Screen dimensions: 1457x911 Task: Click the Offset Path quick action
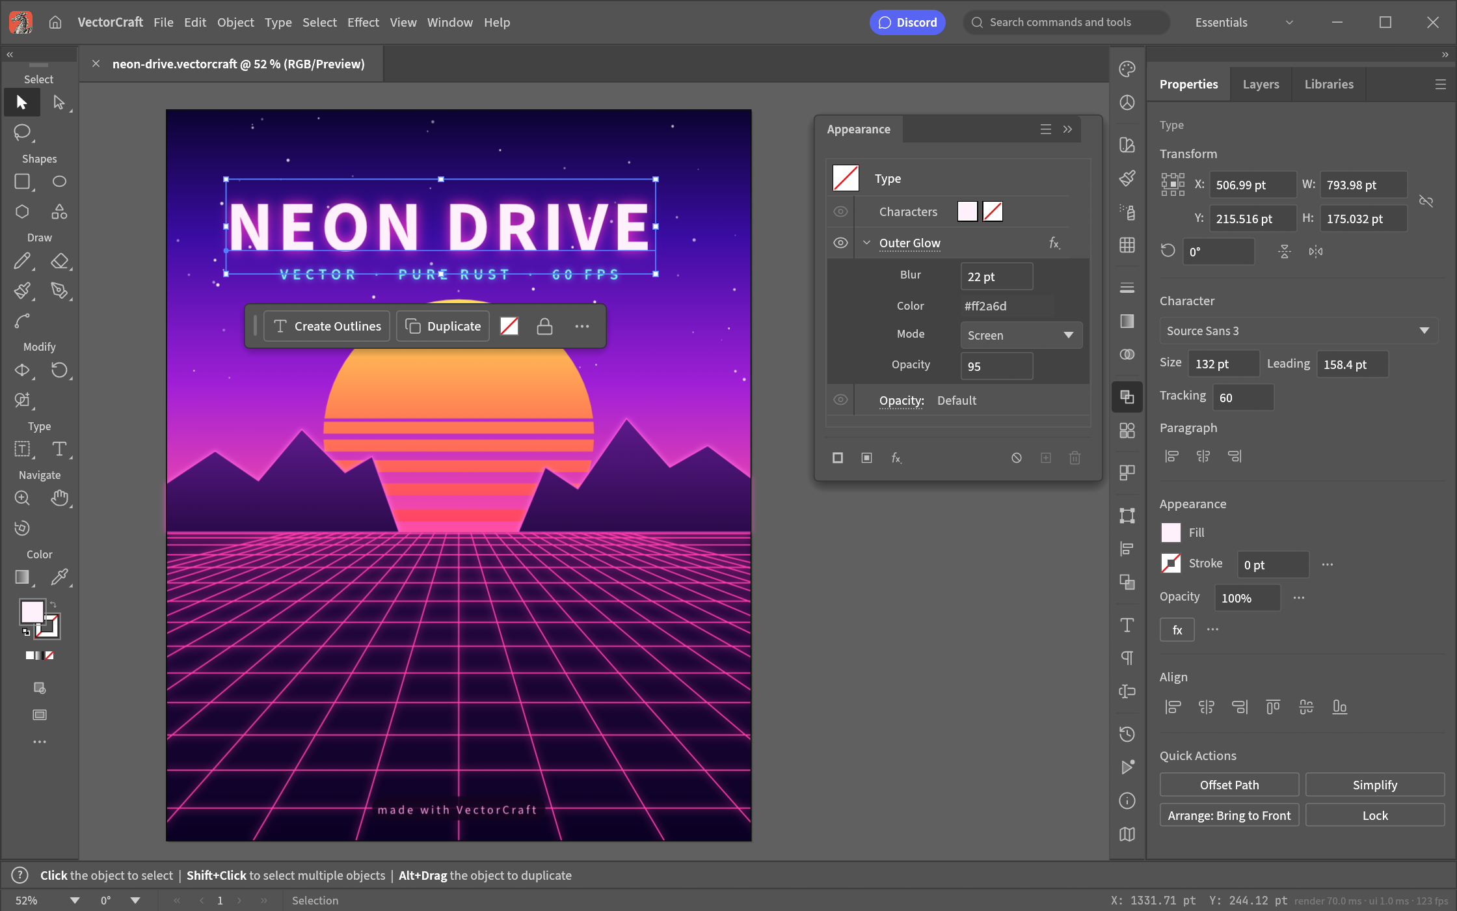coord(1229,785)
